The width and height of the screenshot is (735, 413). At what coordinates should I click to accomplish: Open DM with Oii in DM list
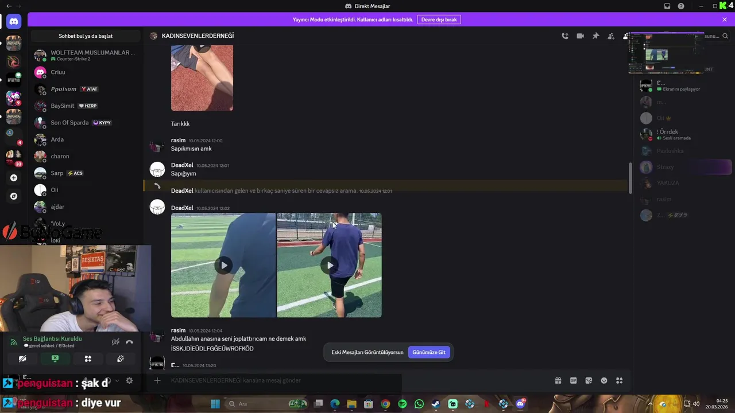(x=86, y=190)
